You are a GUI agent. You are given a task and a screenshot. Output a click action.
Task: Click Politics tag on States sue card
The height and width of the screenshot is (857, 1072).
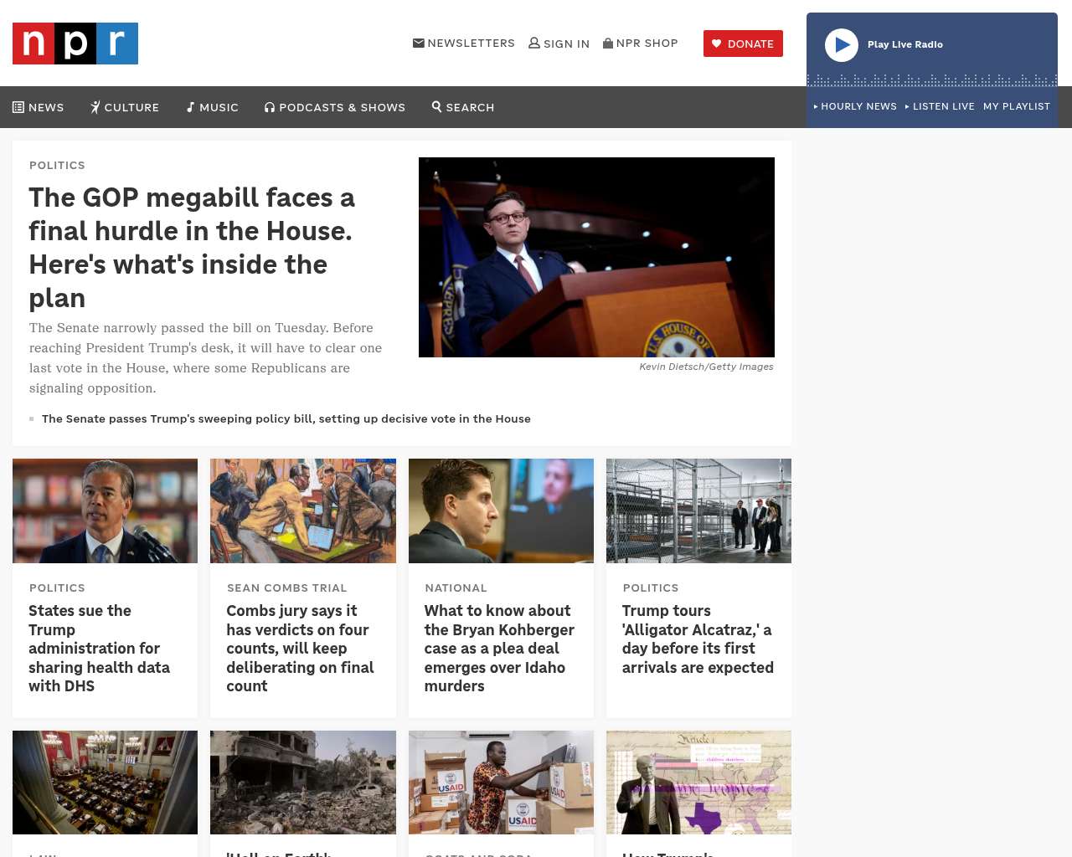[57, 588]
